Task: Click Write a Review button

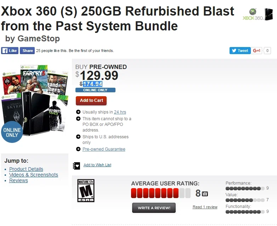Action: (x=154, y=208)
